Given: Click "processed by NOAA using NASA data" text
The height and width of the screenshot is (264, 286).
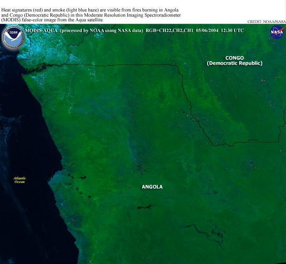Looking at the screenshot, I should tap(101, 30).
